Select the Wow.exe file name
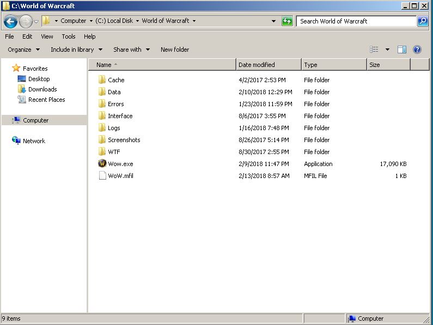The width and height of the screenshot is (433, 325). tap(120, 164)
